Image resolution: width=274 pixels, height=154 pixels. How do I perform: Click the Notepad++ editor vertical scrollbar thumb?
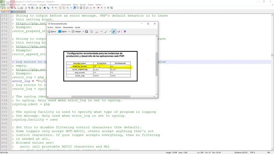click(x=272, y=55)
